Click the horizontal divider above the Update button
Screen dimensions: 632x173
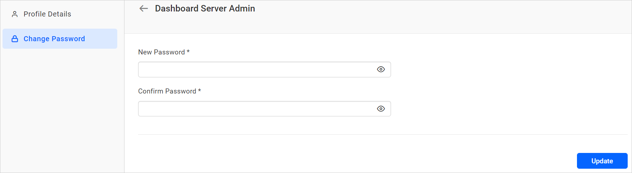(383, 135)
